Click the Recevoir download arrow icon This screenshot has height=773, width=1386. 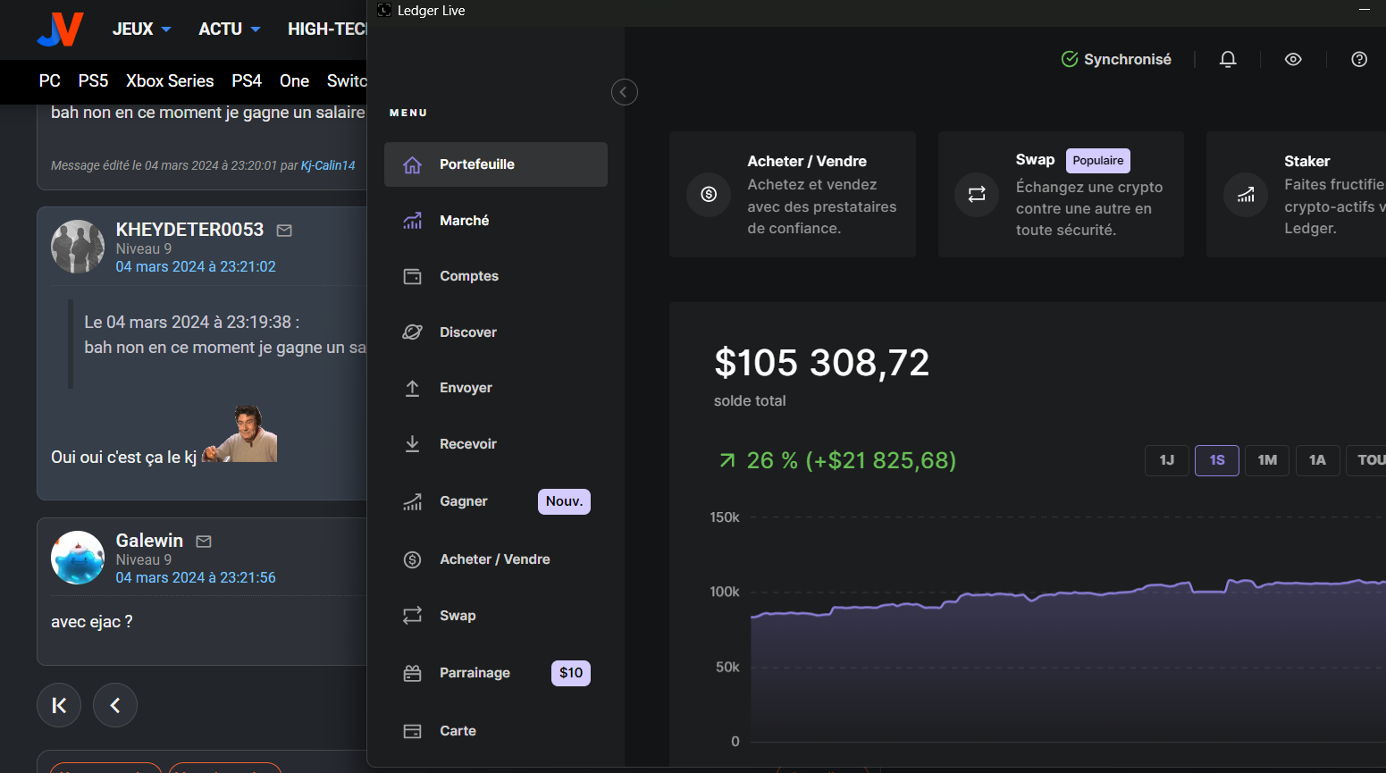[412, 444]
